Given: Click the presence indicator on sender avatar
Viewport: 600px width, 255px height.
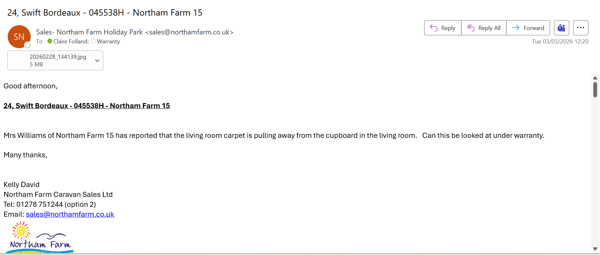Looking at the screenshot, I should pos(28,45).
